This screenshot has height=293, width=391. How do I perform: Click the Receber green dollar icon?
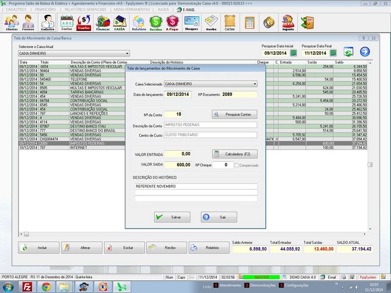point(156,22)
